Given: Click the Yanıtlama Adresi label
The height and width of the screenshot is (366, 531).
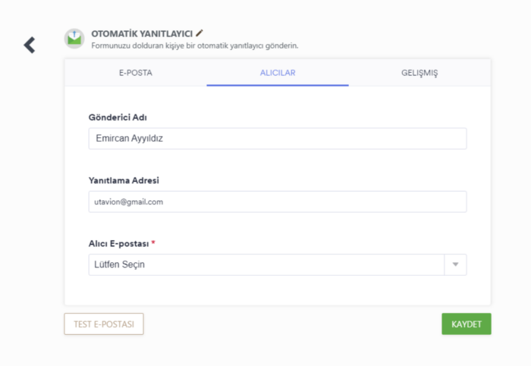Looking at the screenshot, I should [x=124, y=180].
